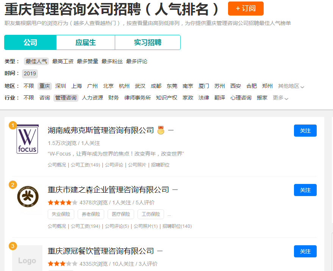Open the 建之森 round company logo
Screen dimensions: 333x271
click(28, 196)
